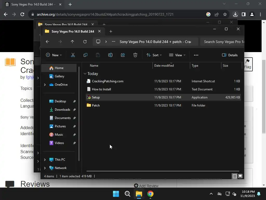Screen dimensions: 266x200
Task: Click the address bar breadcrumb chevron
Action: [106, 41]
